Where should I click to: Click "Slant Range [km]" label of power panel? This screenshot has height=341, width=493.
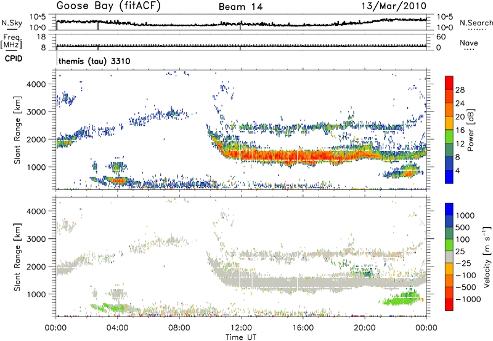pos(17,130)
